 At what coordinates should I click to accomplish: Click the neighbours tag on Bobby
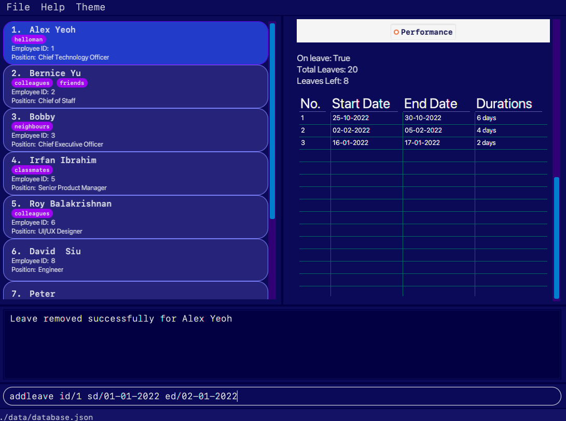[x=32, y=126]
